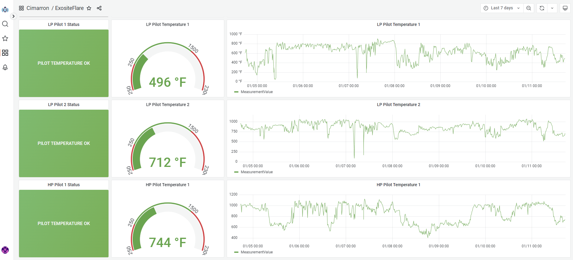Toggle MeasurementValue legend in LP Pilot Temperature 2
The height and width of the screenshot is (260, 573).
point(257,172)
